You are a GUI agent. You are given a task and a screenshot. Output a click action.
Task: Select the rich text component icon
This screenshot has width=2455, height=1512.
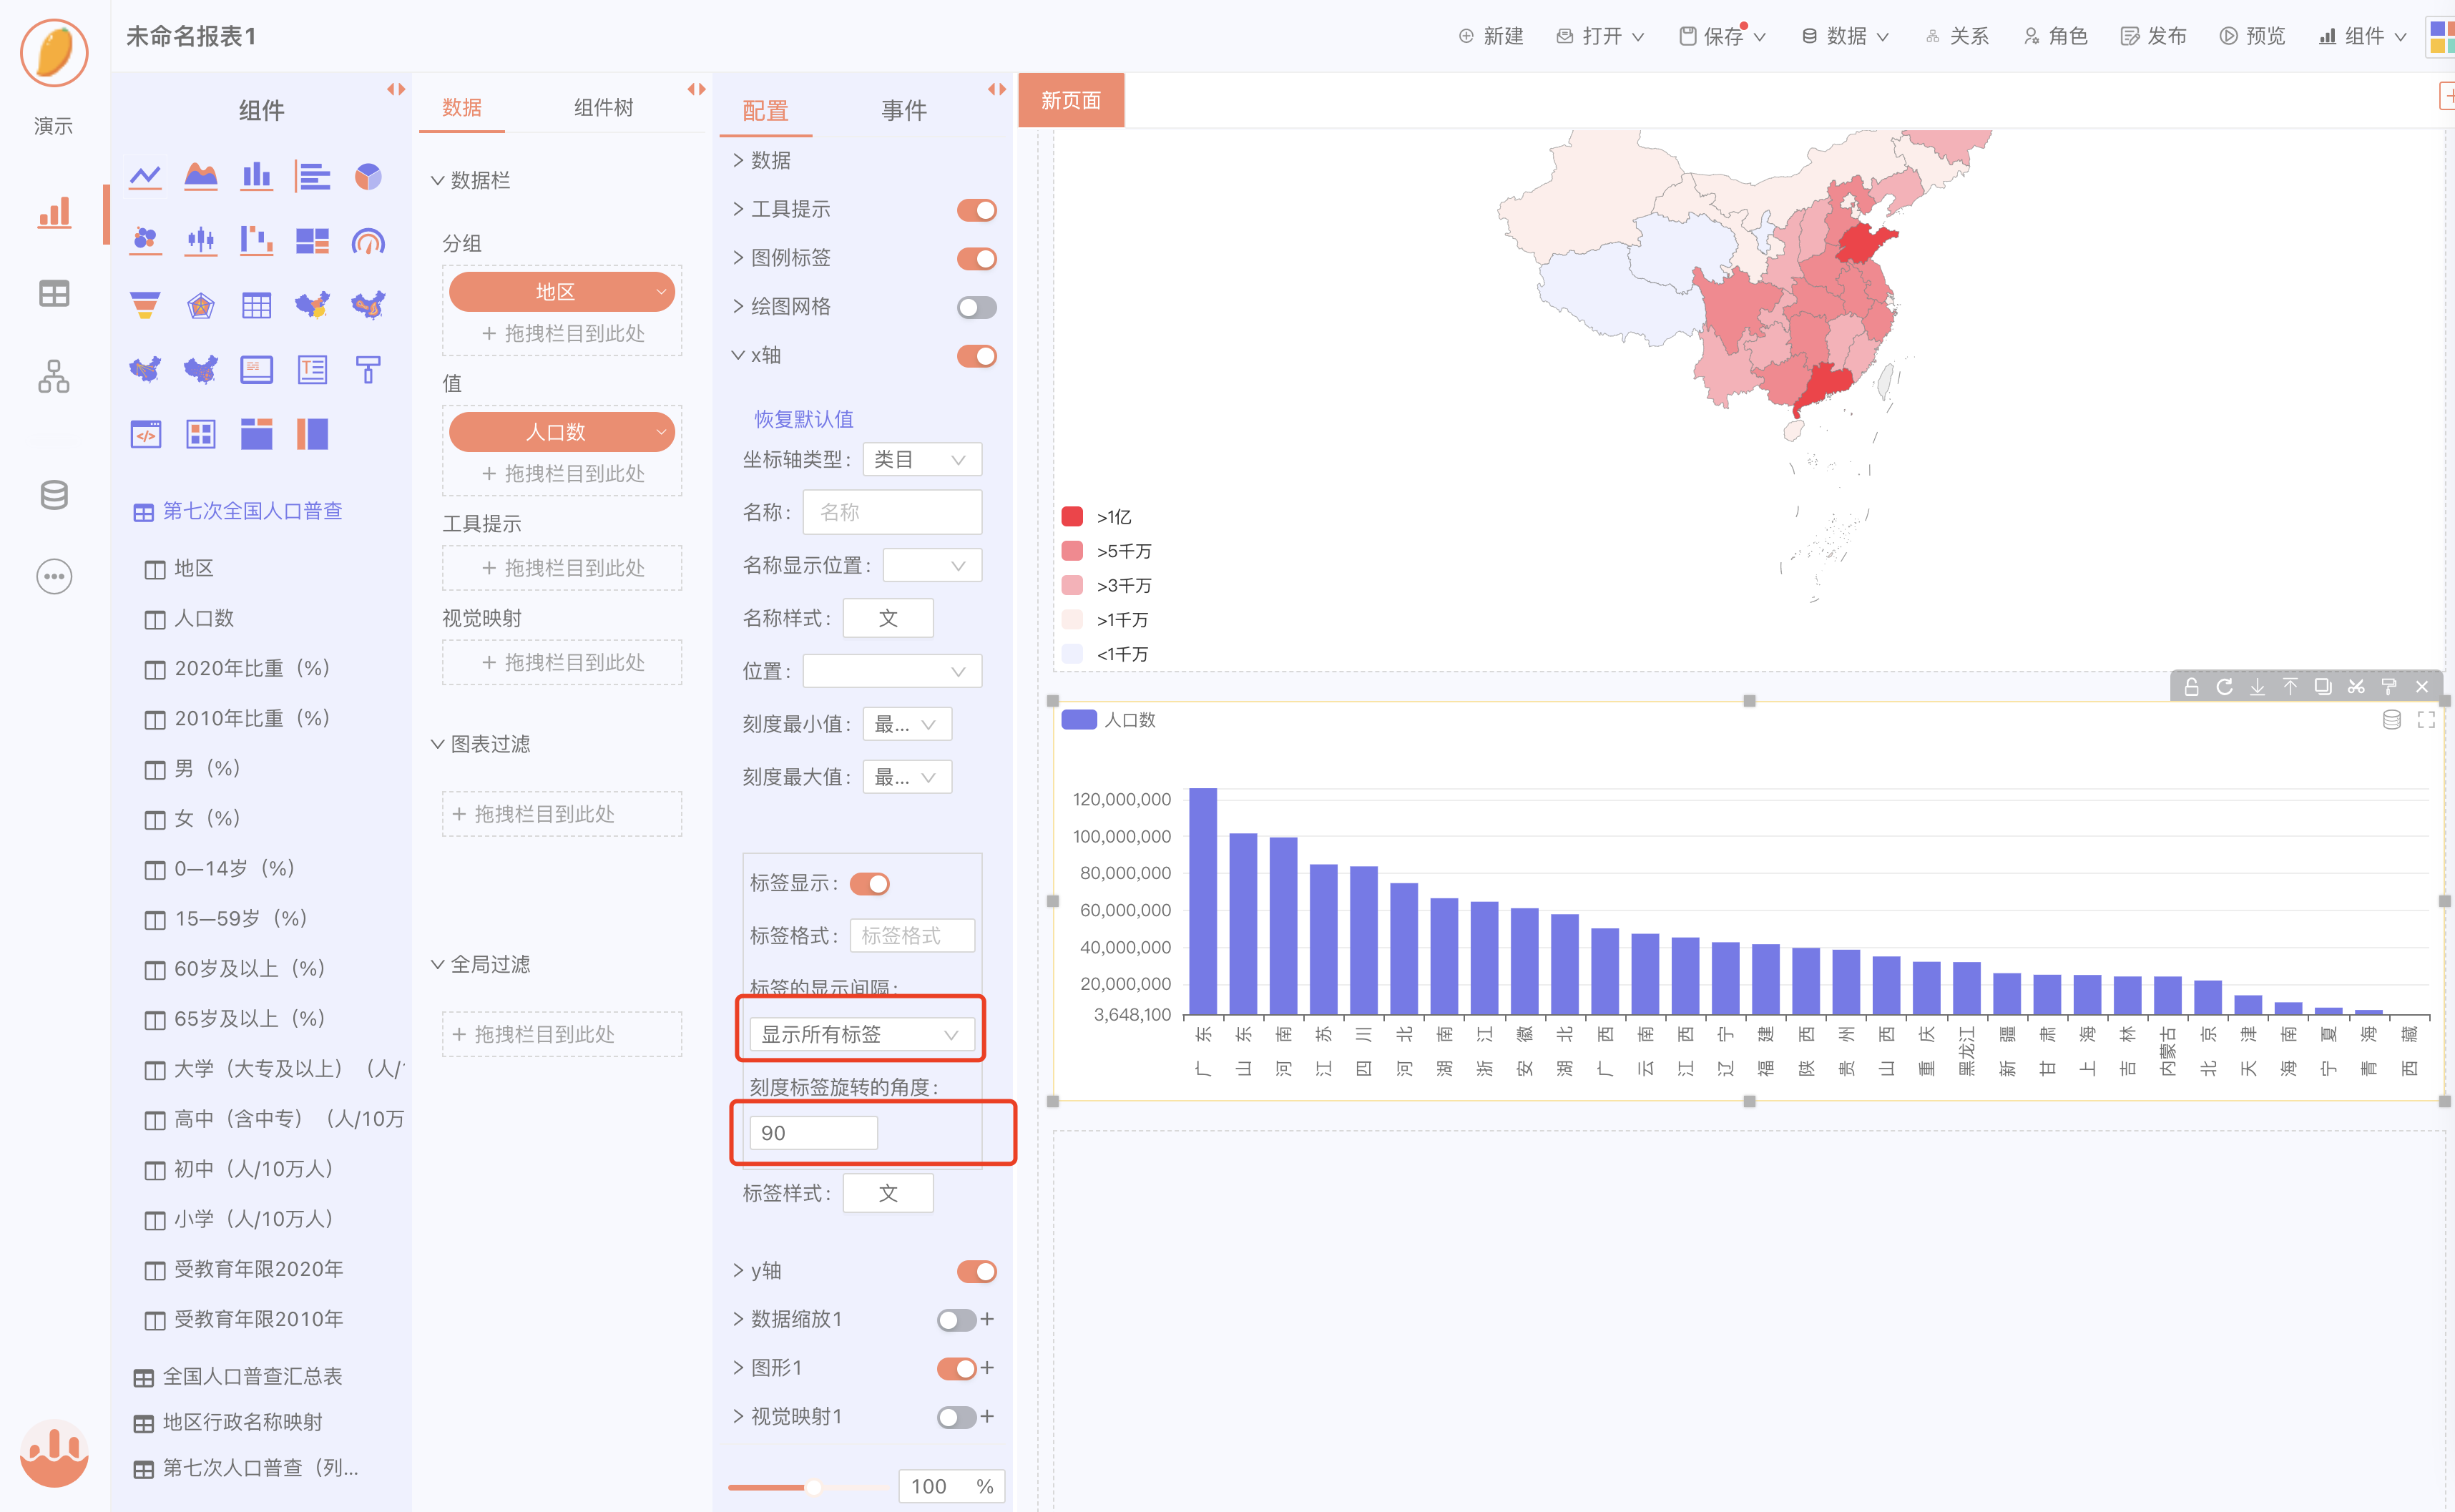click(x=313, y=369)
